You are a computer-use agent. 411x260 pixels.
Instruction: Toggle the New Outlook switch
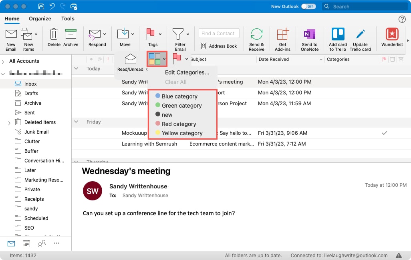[308, 6]
